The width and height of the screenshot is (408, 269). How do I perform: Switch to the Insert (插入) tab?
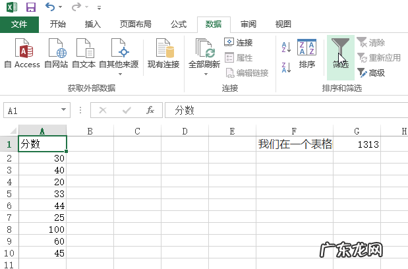[x=93, y=24]
